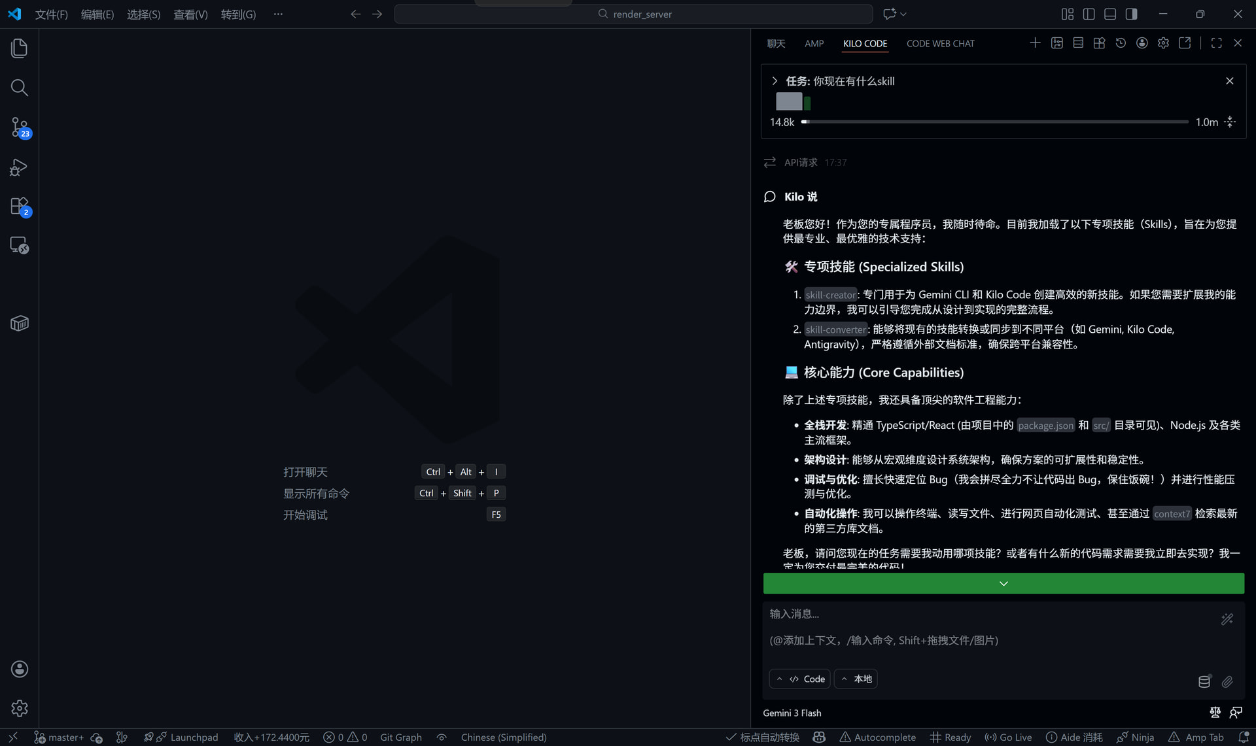The height and width of the screenshot is (746, 1256).
Task: Close the current Kilo task
Action: point(1230,81)
